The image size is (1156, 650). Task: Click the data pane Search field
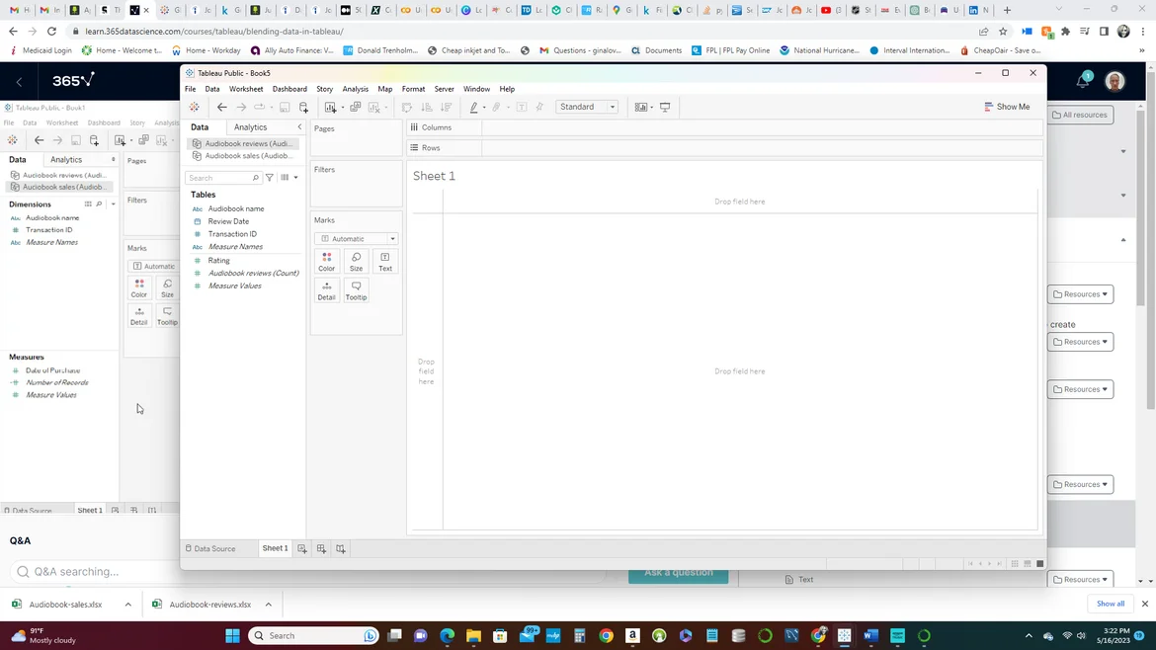219,178
